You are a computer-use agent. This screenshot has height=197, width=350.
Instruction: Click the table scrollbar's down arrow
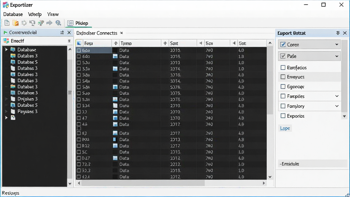click(270, 177)
